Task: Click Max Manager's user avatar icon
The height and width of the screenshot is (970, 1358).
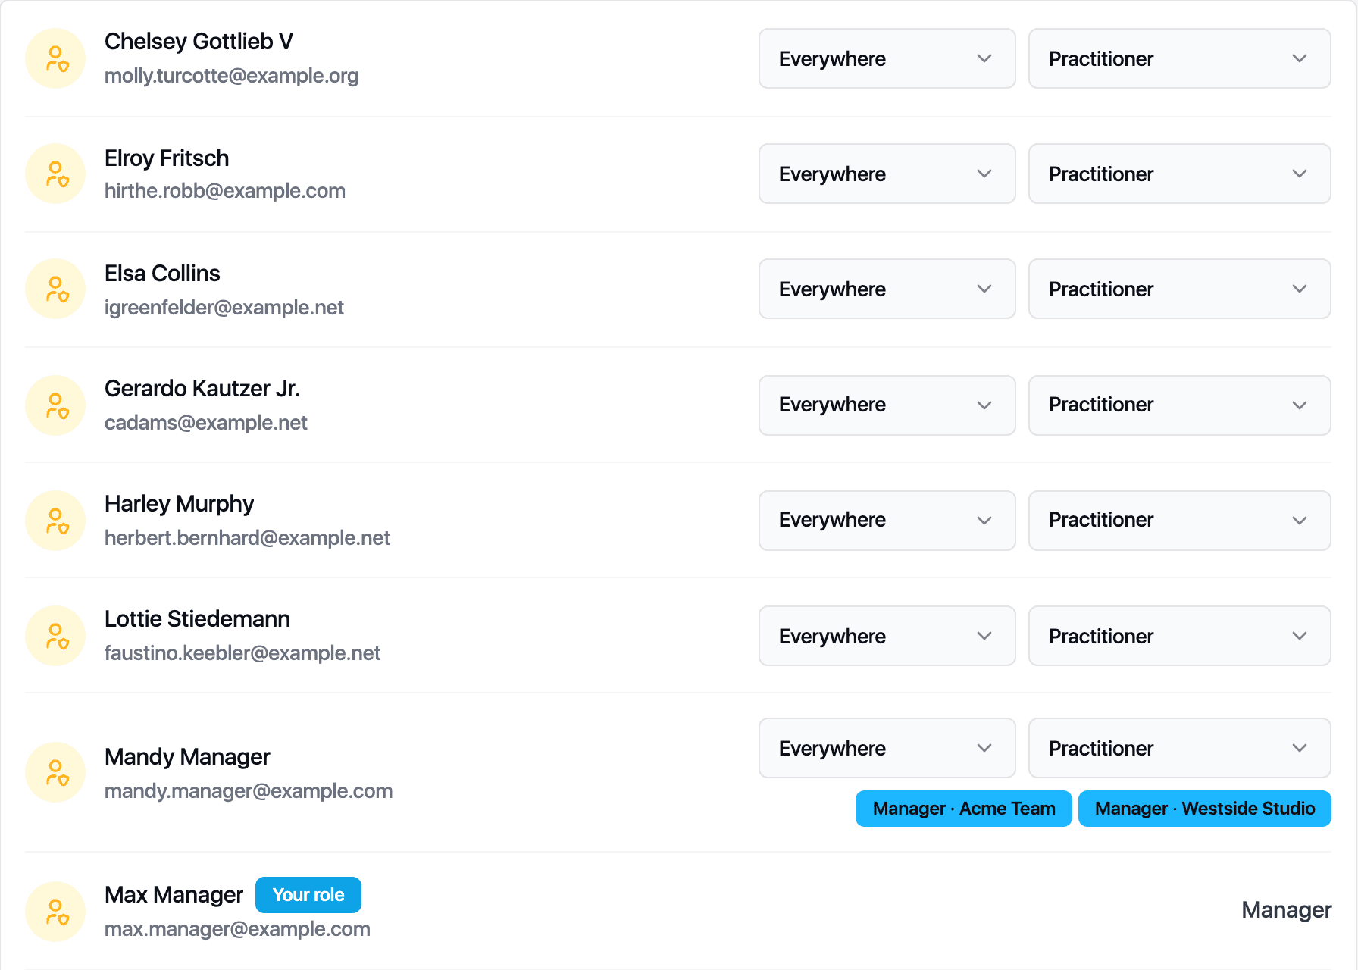Action: (x=55, y=912)
